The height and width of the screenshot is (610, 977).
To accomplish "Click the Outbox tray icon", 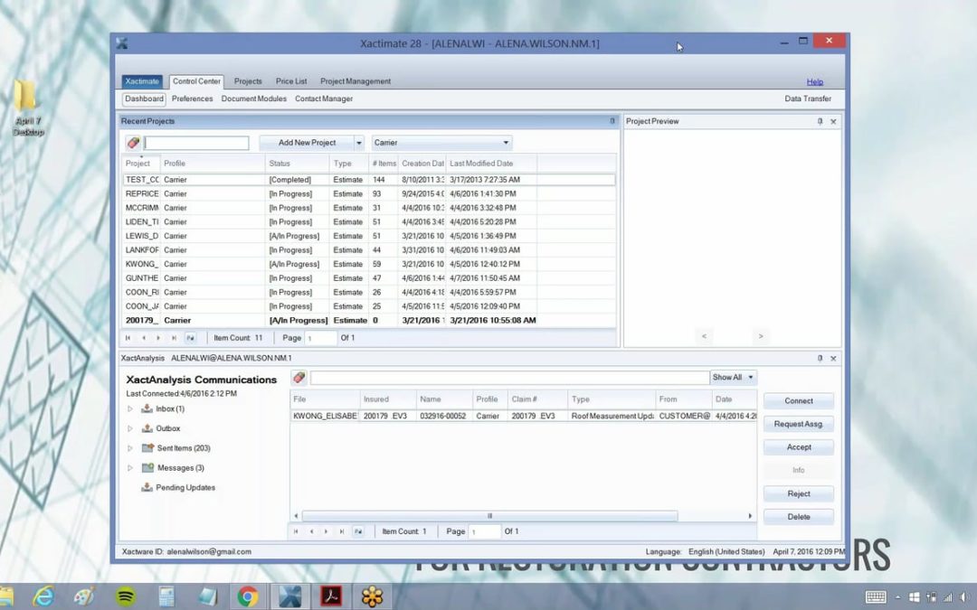I will (147, 428).
